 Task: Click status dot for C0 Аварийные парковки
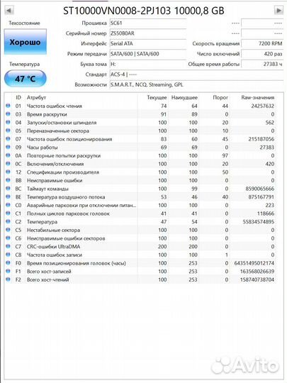pyautogui.click(x=8, y=205)
